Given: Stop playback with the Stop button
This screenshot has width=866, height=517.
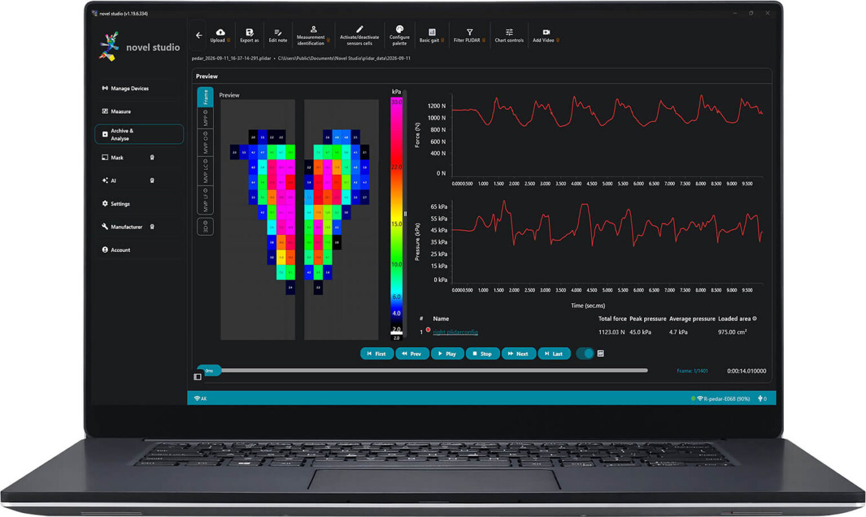Looking at the screenshot, I should (482, 353).
